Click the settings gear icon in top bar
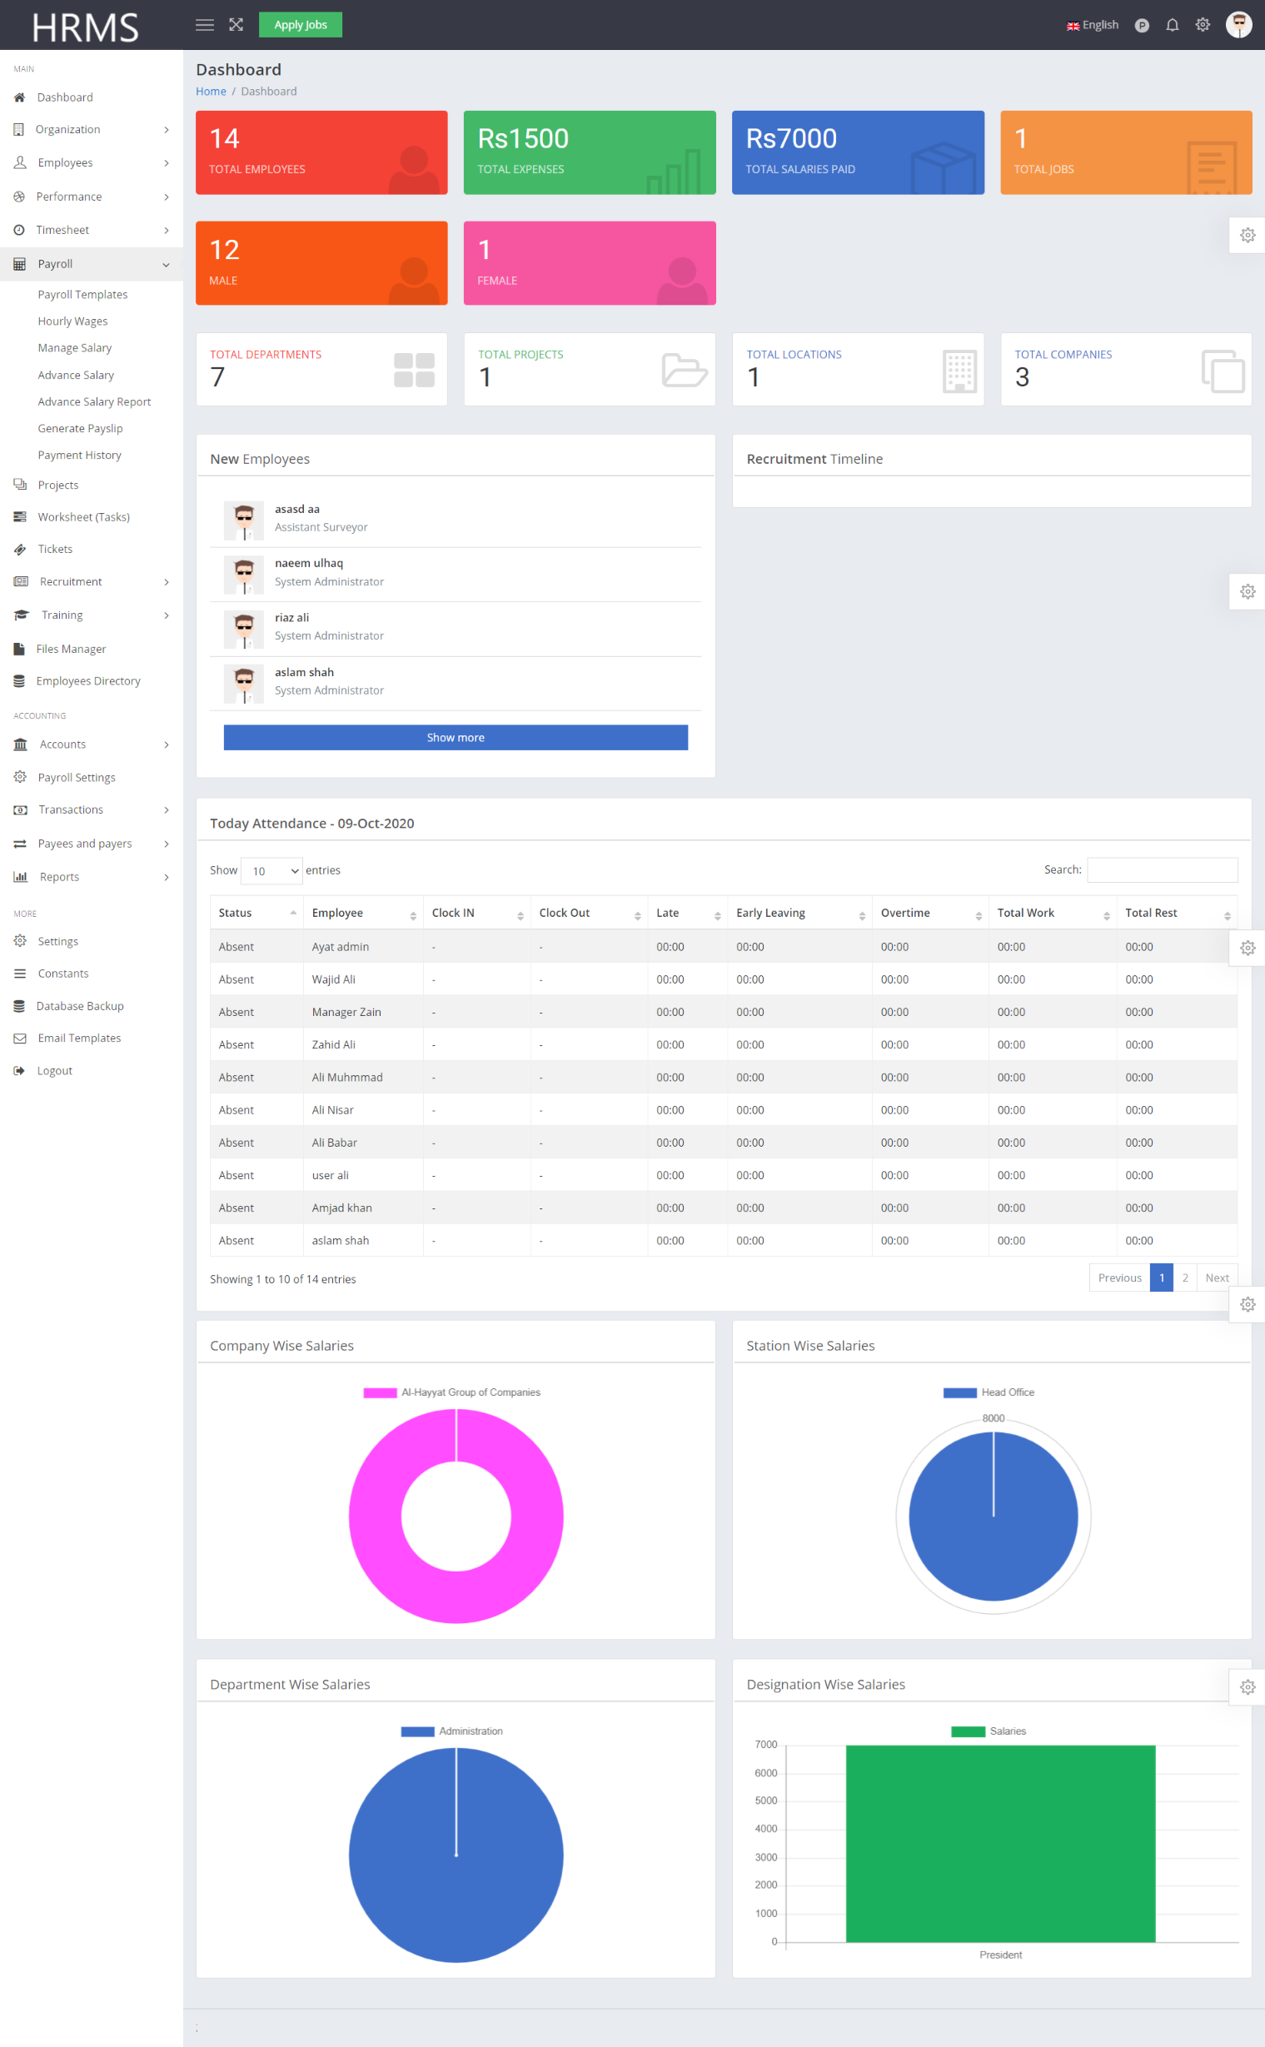The image size is (1265, 2047). point(1203,25)
